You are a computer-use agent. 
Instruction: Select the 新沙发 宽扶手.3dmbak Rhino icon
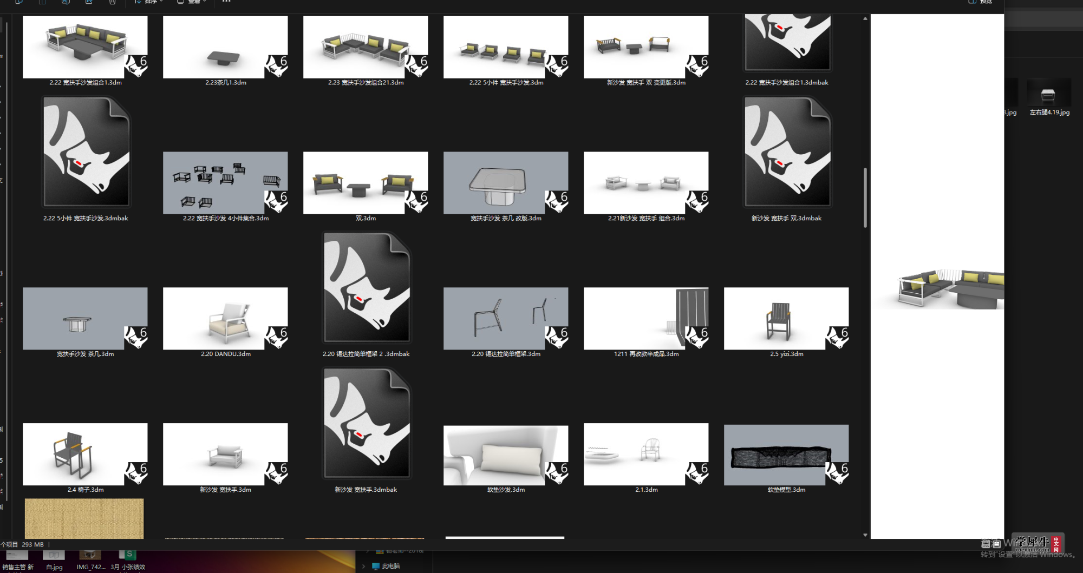click(x=366, y=424)
